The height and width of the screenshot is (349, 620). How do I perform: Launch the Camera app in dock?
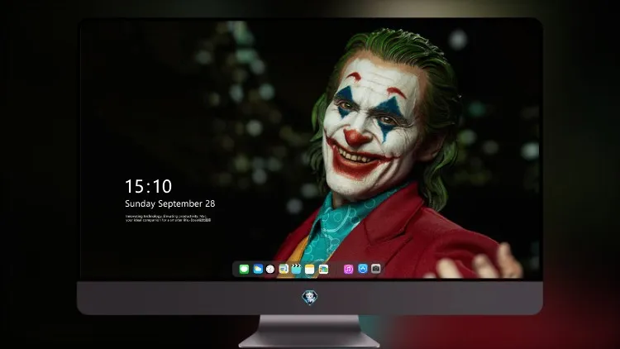(x=376, y=269)
